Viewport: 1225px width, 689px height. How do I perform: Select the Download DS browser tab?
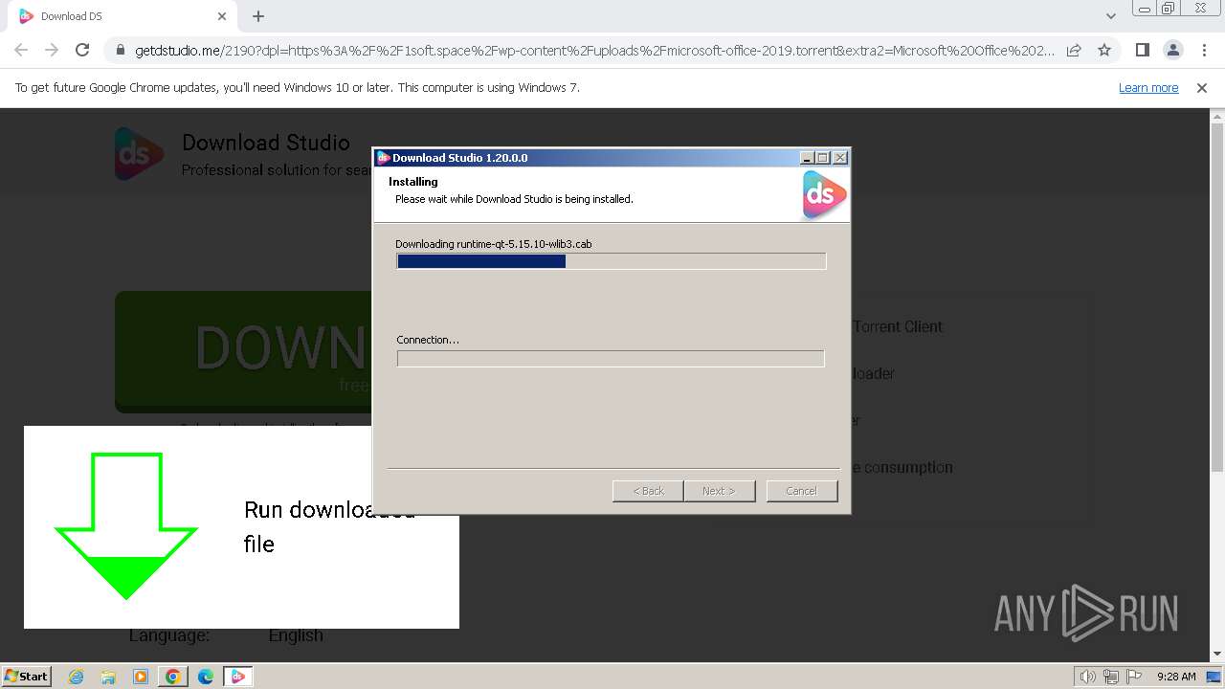122,16
